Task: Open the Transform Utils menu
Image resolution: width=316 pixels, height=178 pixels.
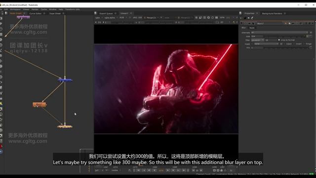Action: click(73, 9)
